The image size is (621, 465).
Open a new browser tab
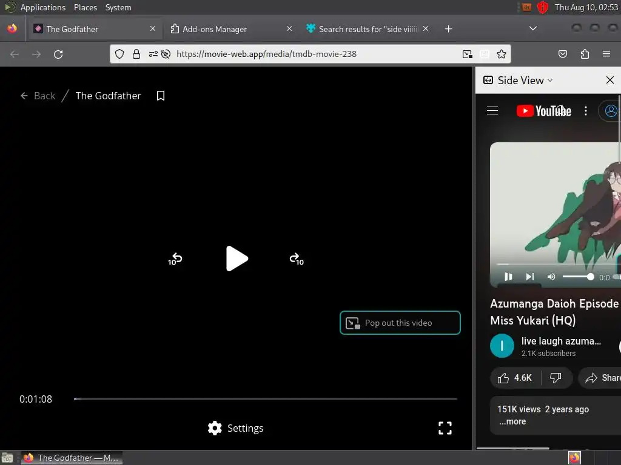point(448,29)
